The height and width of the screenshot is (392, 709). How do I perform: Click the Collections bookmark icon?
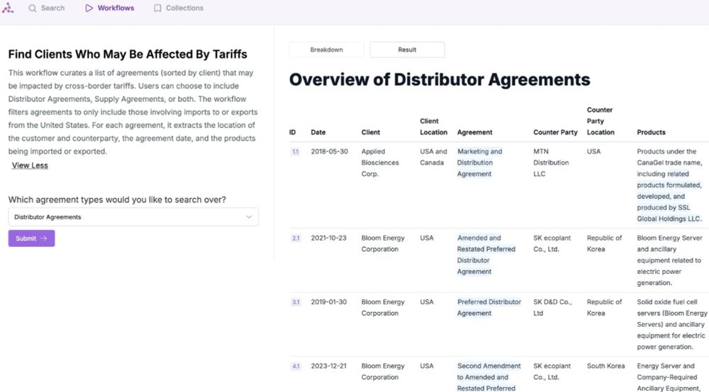(x=157, y=8)
